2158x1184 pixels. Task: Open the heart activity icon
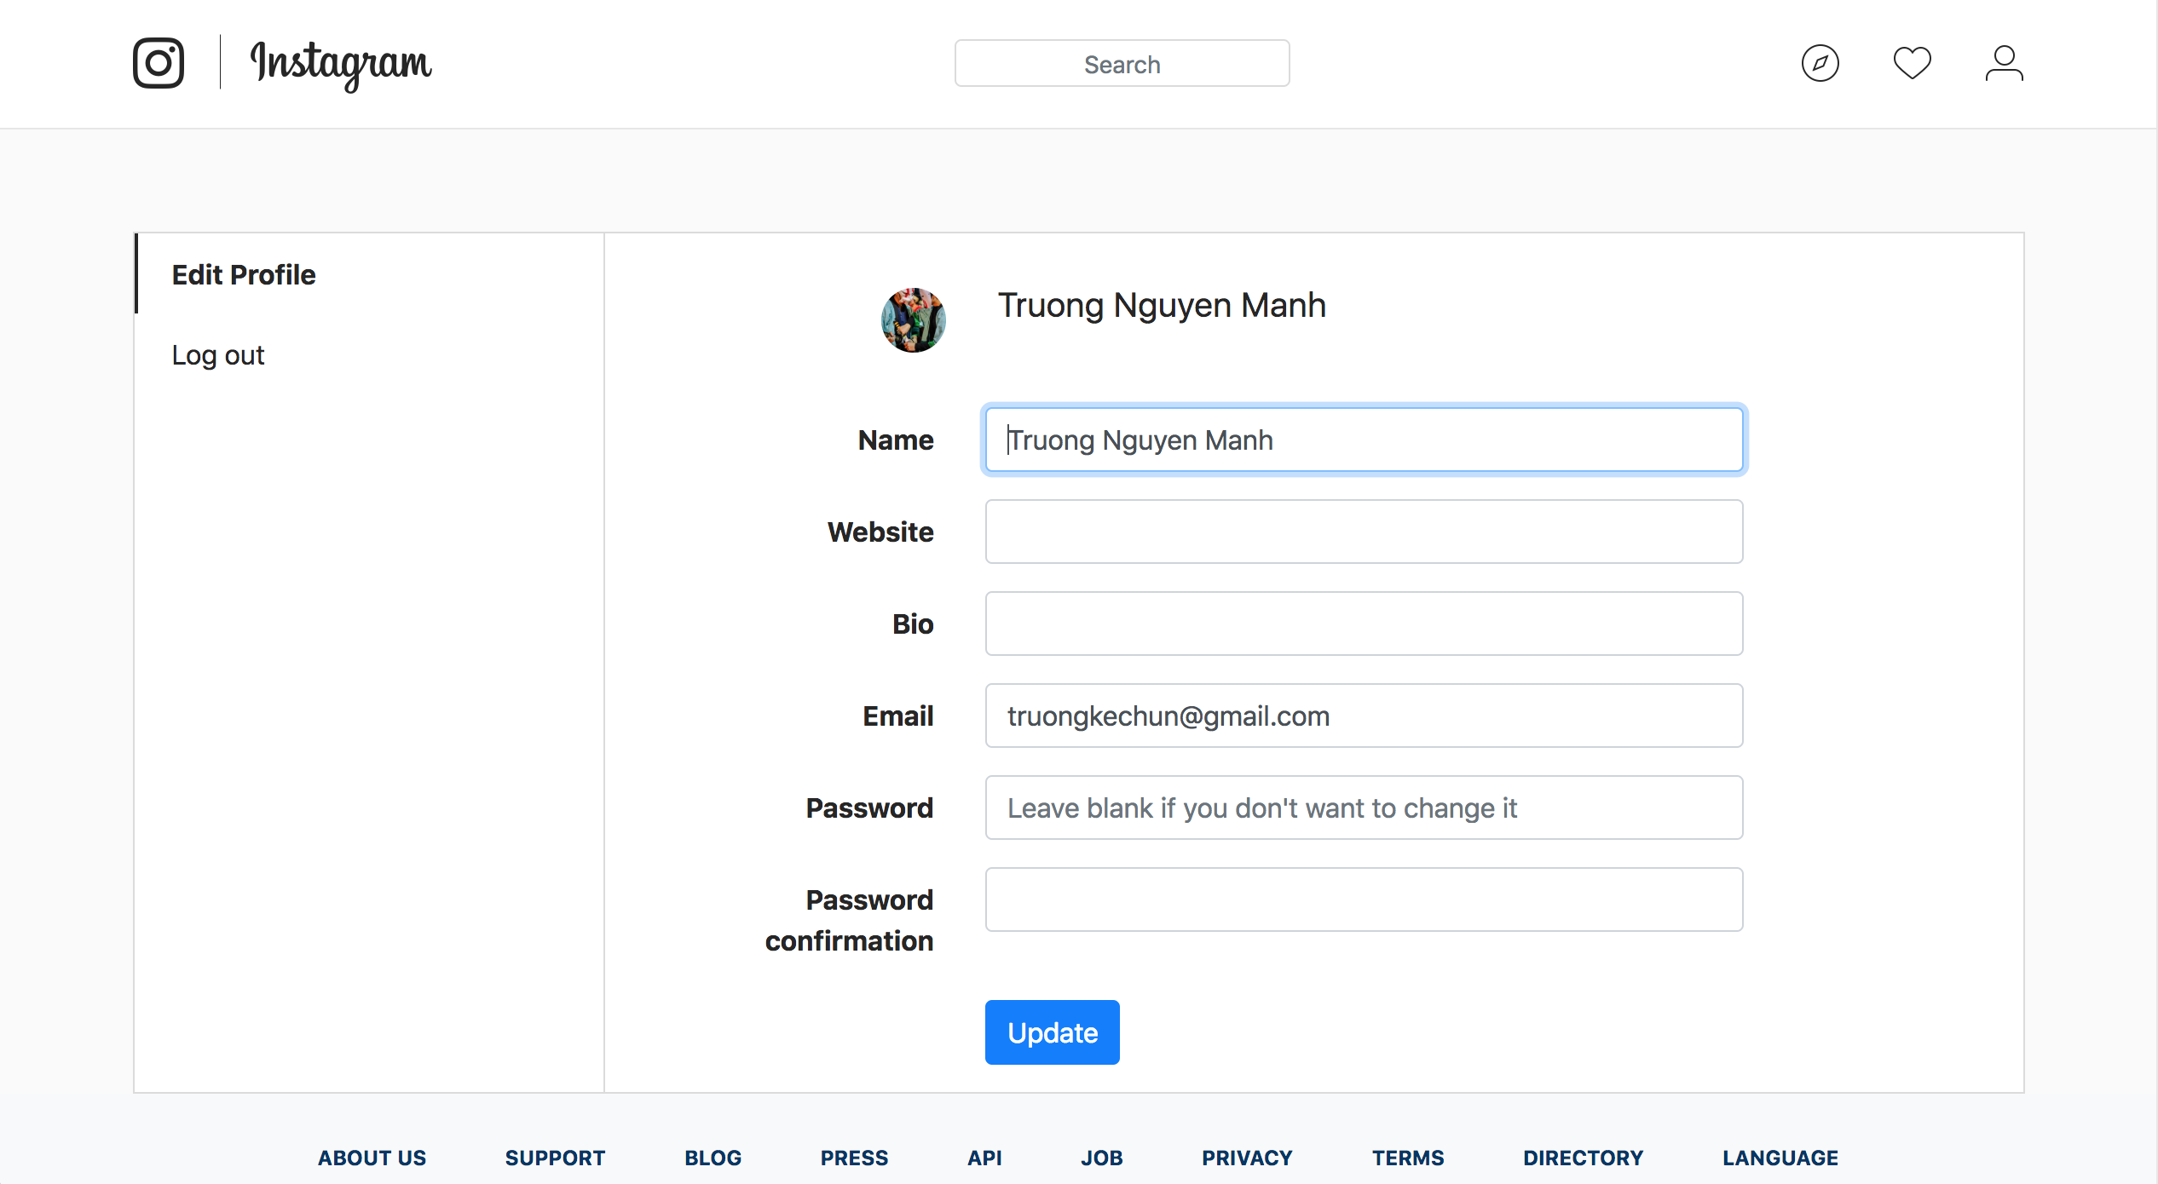pyautogui.click(x=1912, y=63)
